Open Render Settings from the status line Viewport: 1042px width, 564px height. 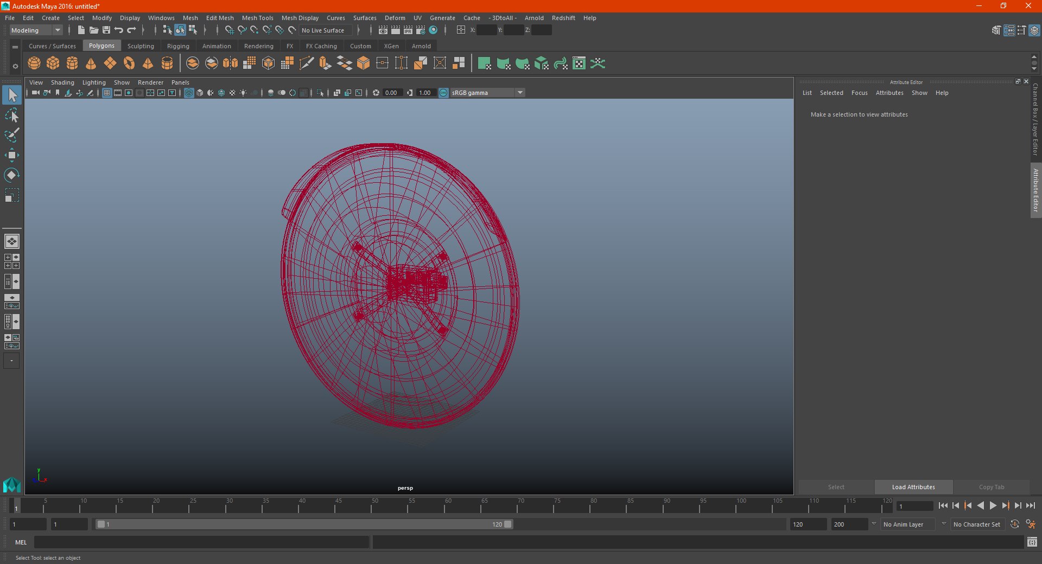coord(421,30)
